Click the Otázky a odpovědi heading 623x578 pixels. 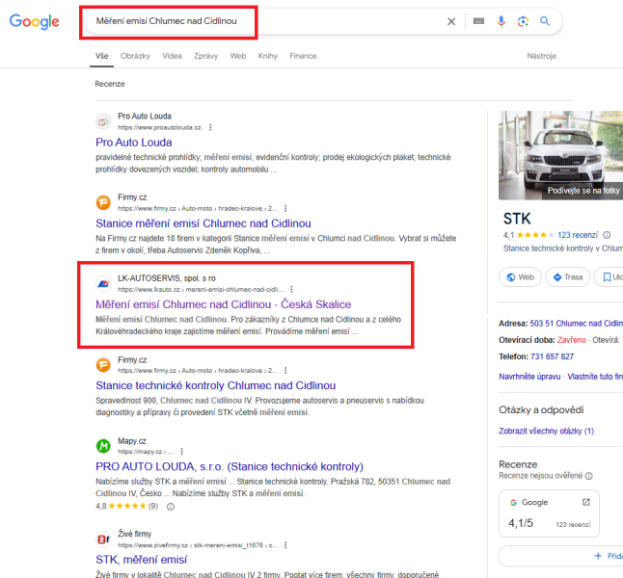[x=541, y=409]
